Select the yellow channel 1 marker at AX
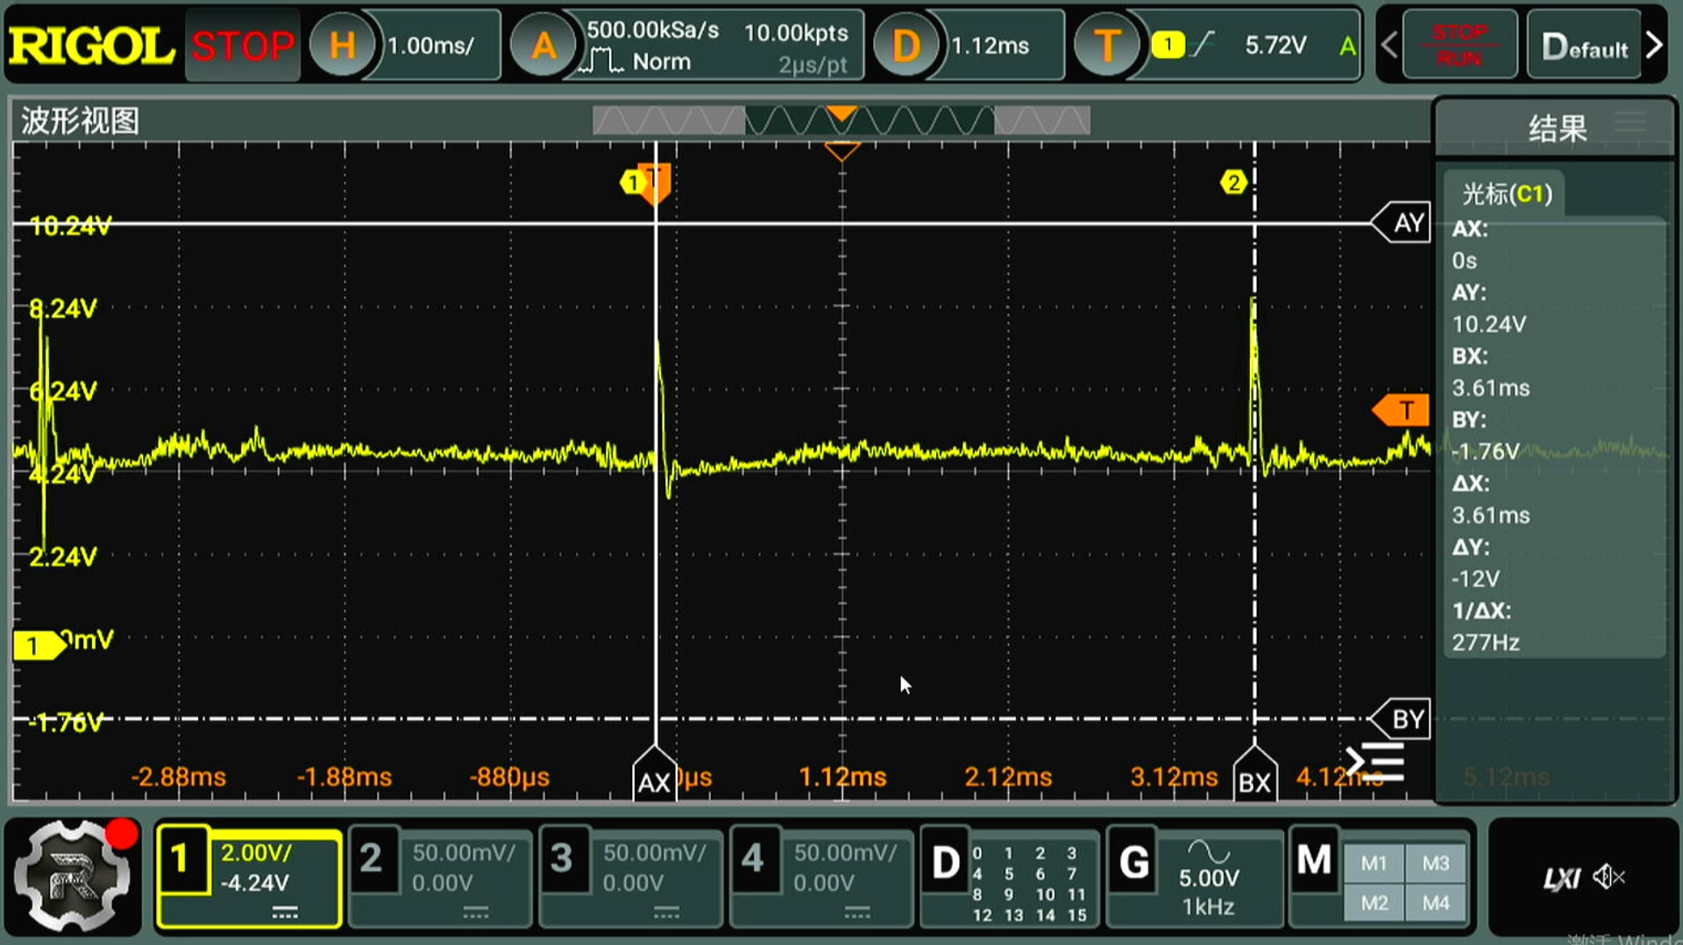The image size is (1683, 945). tap(633, 183)
